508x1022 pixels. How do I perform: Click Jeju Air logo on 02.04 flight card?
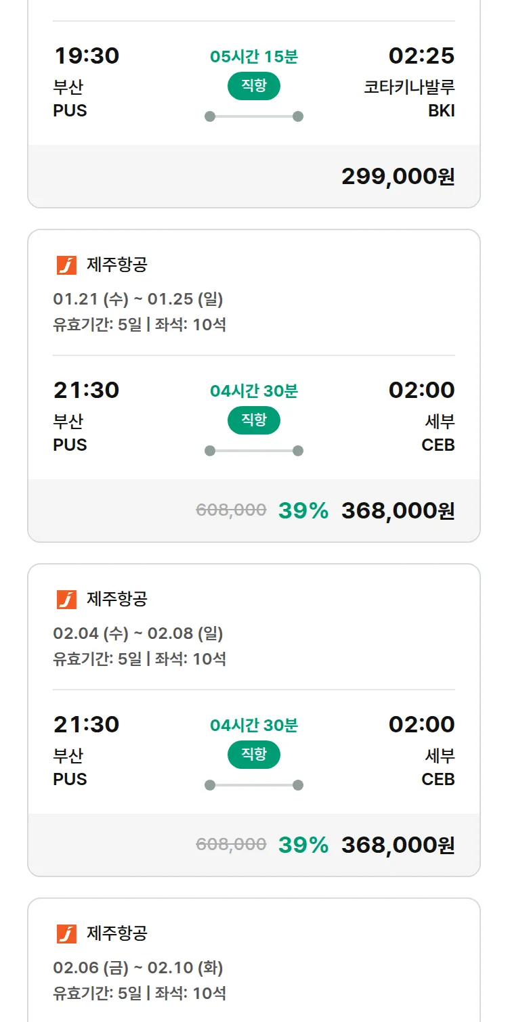coord(66,600)
